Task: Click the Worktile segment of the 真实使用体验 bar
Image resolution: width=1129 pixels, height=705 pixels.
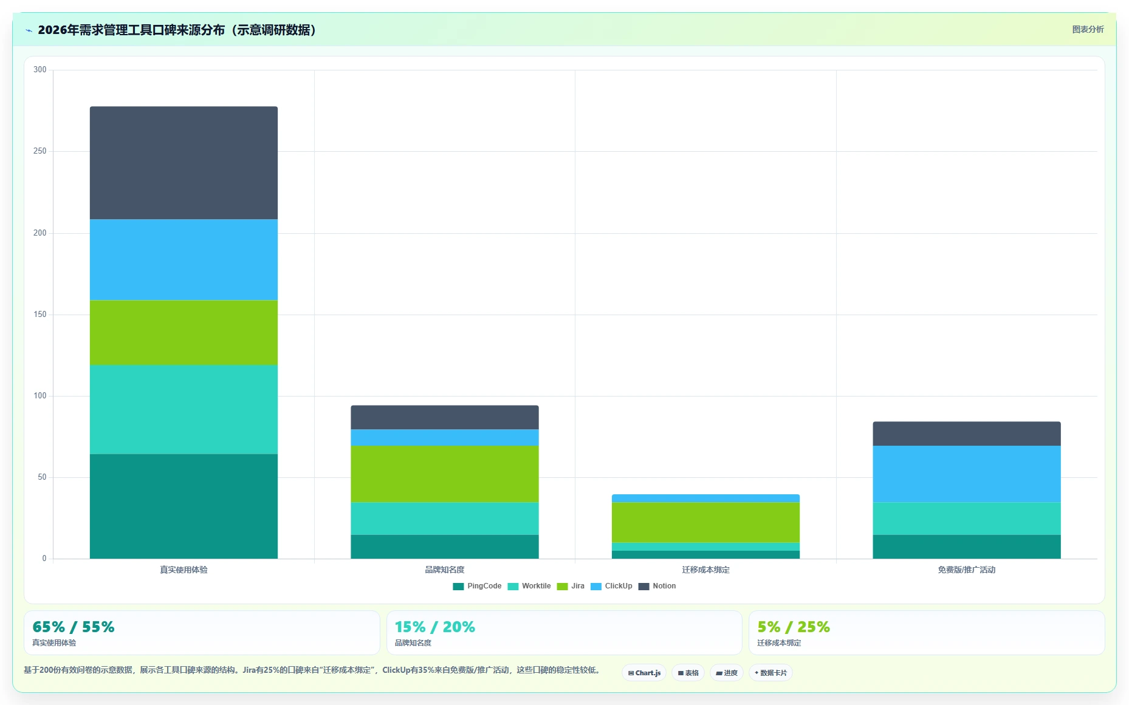Action: [x=184, y=409]
